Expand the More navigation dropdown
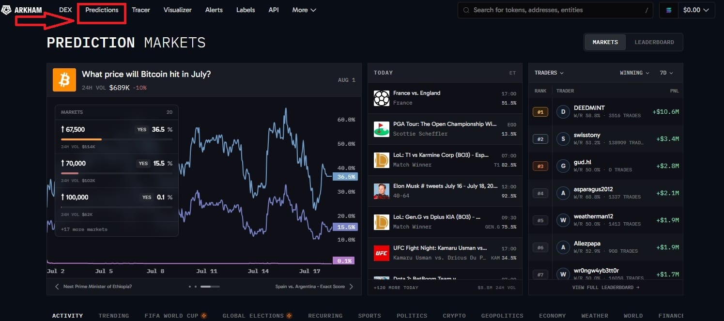724x321 pixels. pyautogui.click(x=304, y=10)
